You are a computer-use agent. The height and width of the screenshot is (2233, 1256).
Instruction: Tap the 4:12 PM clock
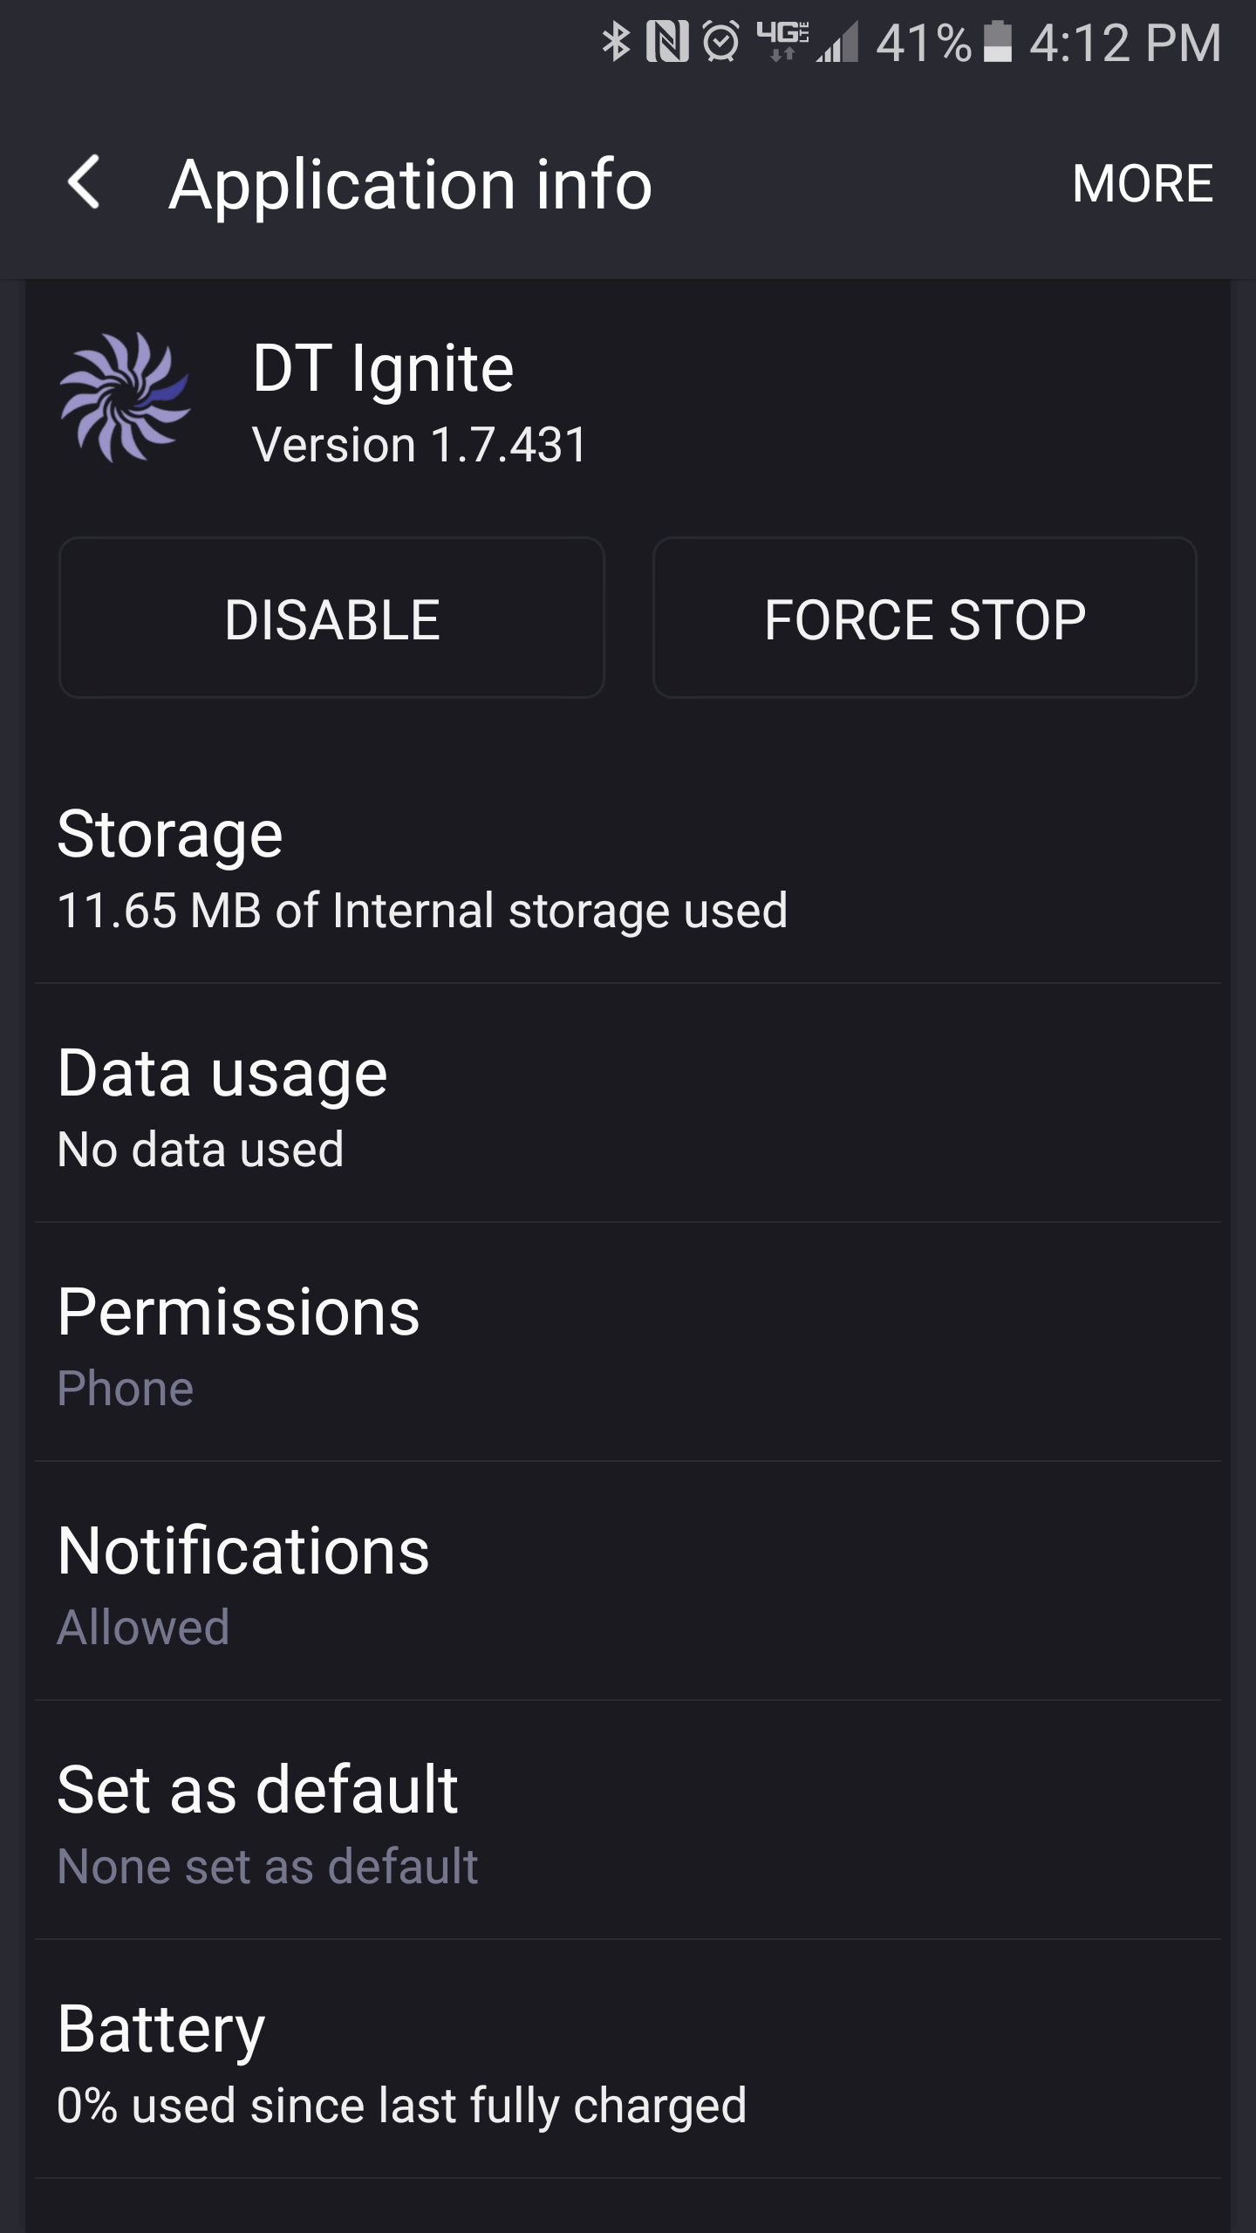click(x=1125, y=42)
